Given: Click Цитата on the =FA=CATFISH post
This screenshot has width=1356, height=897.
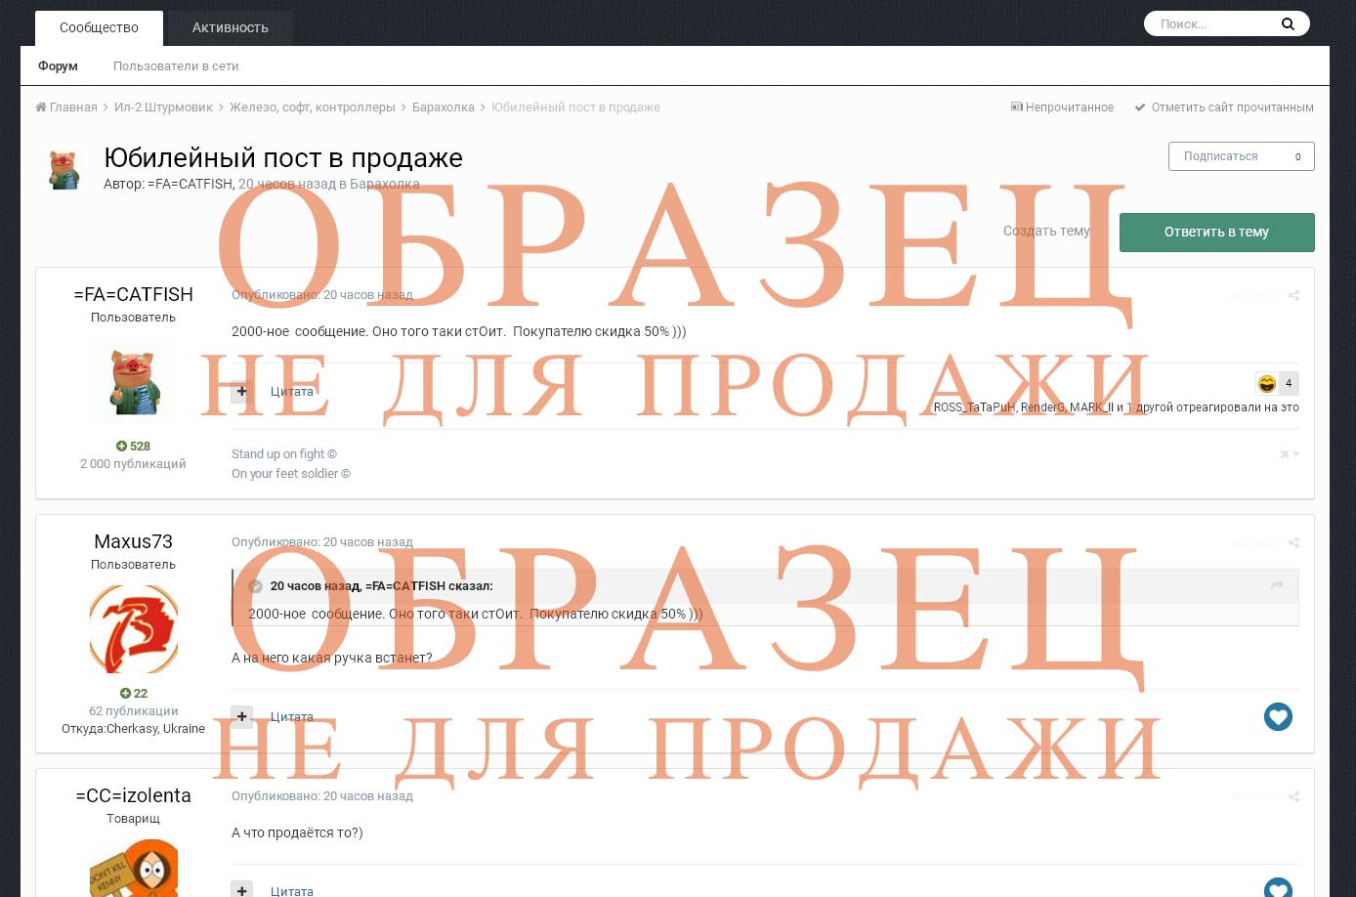Looking at the screenshot, I should click(x=292, y=392).
